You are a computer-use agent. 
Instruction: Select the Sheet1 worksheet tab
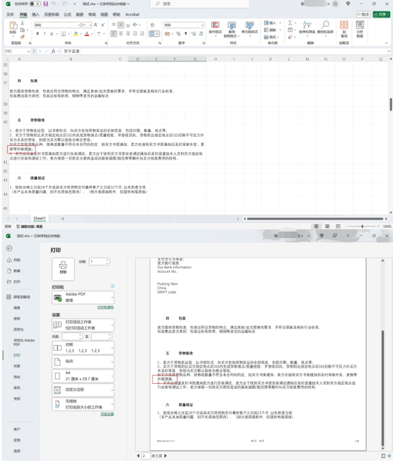pyautogui.click(x=40, y=218)
